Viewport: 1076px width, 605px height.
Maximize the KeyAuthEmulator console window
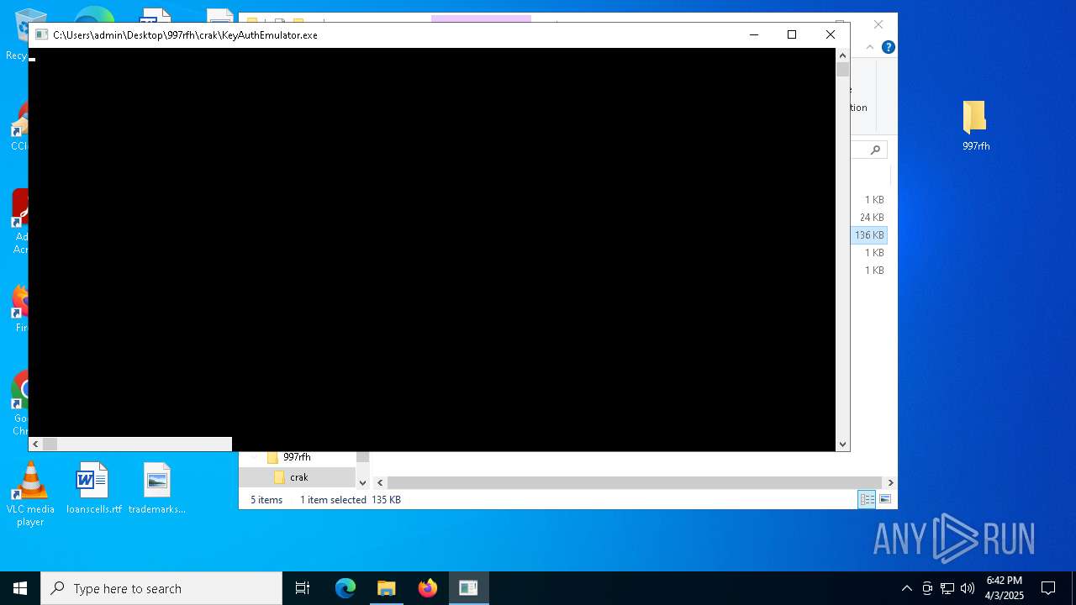point(792,34)
